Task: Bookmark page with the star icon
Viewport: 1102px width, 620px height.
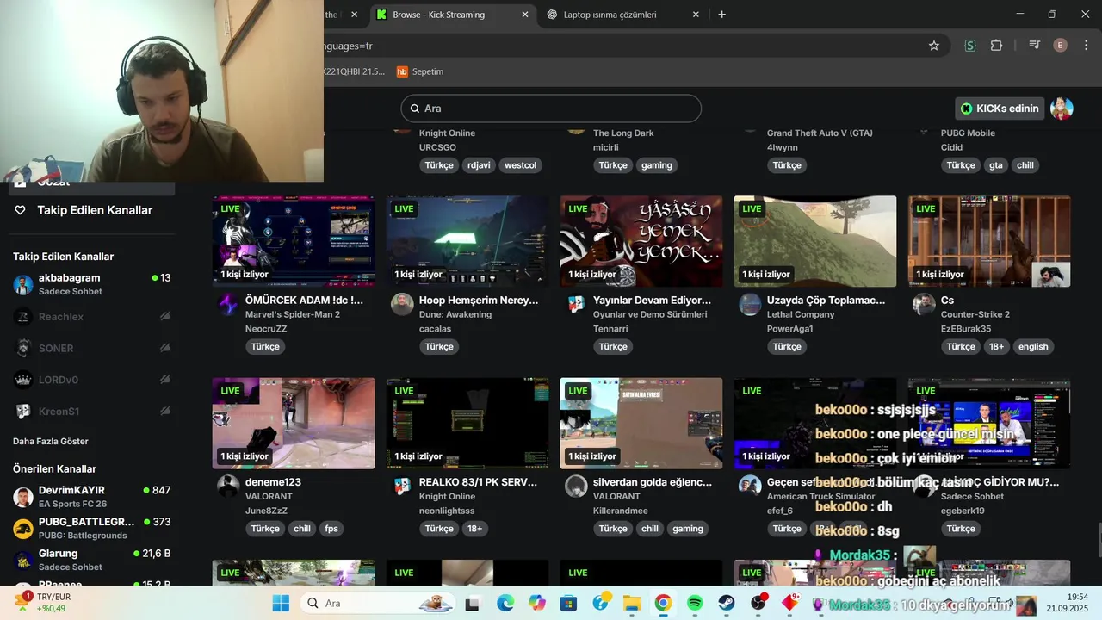Action: 934,46
